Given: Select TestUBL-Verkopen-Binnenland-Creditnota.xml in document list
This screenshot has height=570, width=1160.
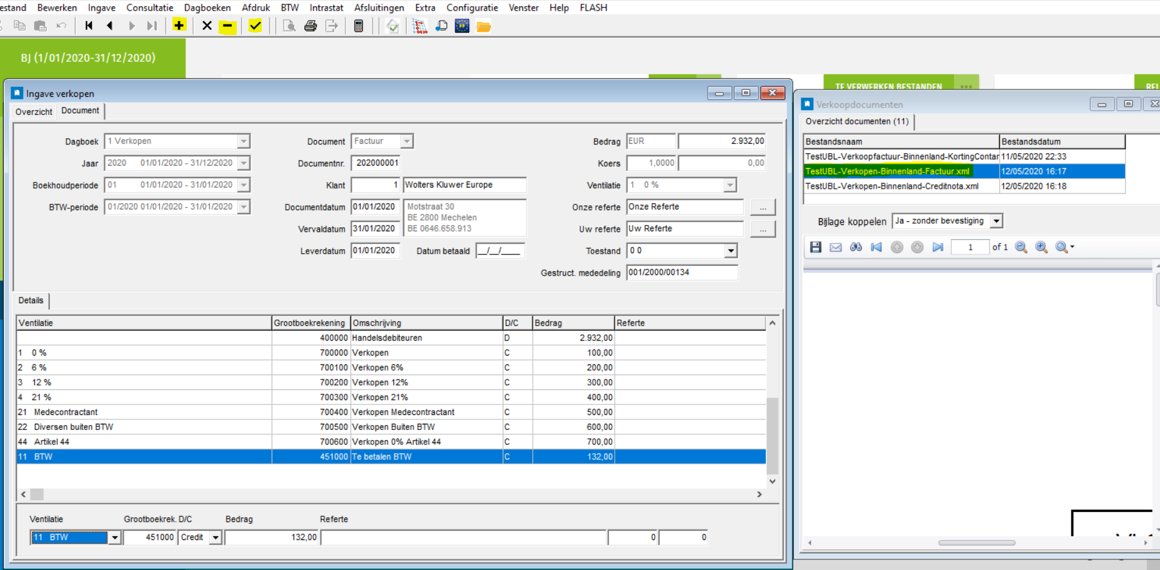Looking at the screenshot, I should (892, 186).
